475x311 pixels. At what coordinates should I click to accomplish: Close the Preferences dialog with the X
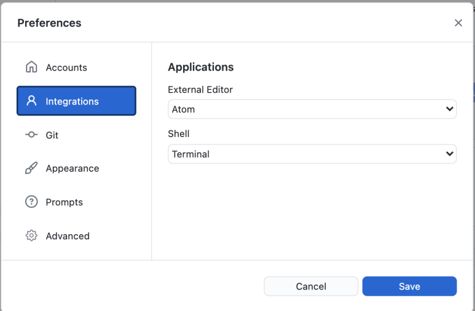(x=458, y=23)
